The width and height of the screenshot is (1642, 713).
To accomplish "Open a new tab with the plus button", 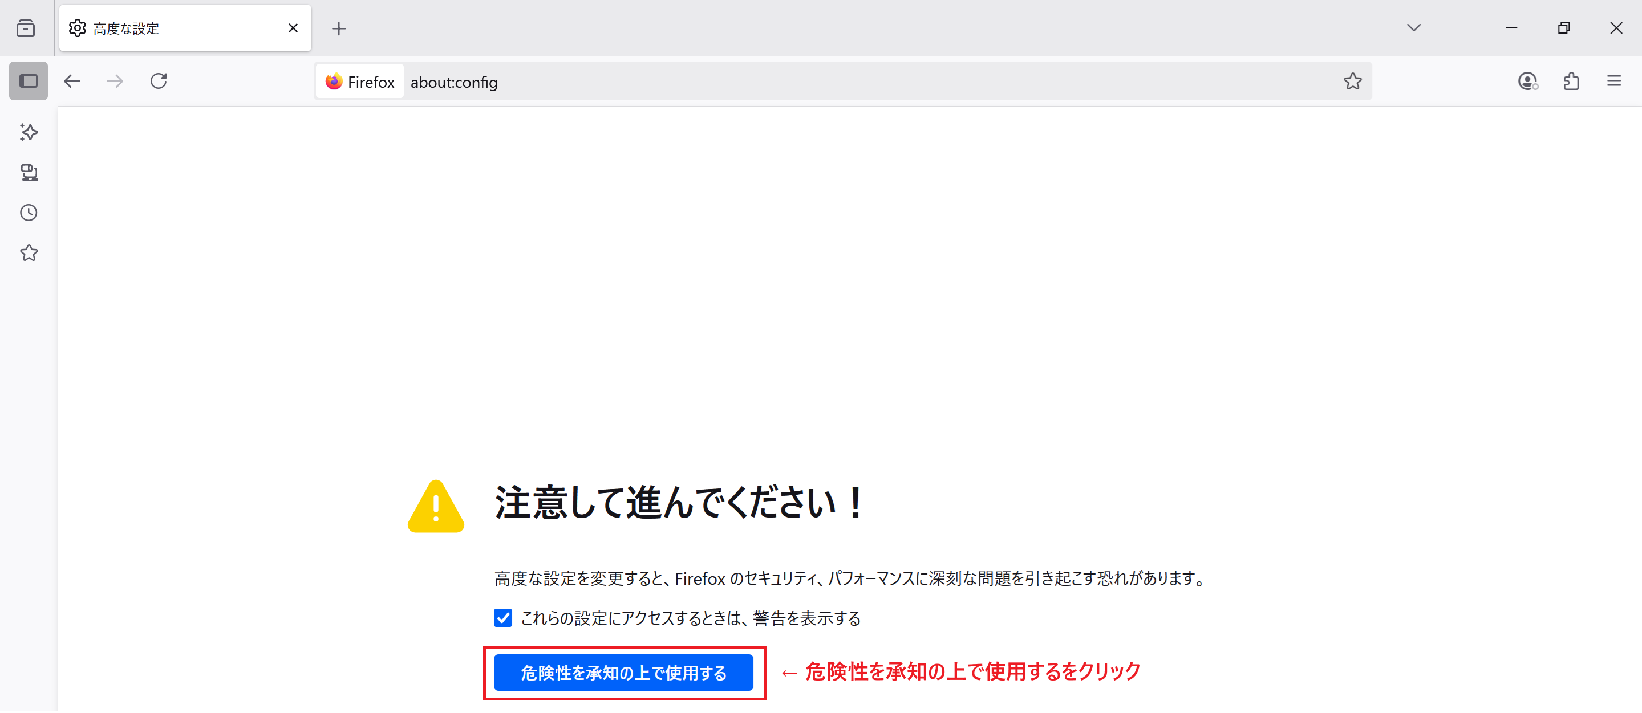I will click(339, 28).
